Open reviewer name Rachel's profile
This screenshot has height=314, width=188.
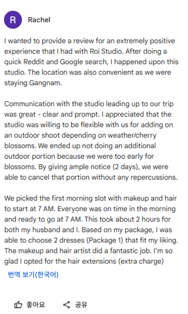(x=39, y=20)
